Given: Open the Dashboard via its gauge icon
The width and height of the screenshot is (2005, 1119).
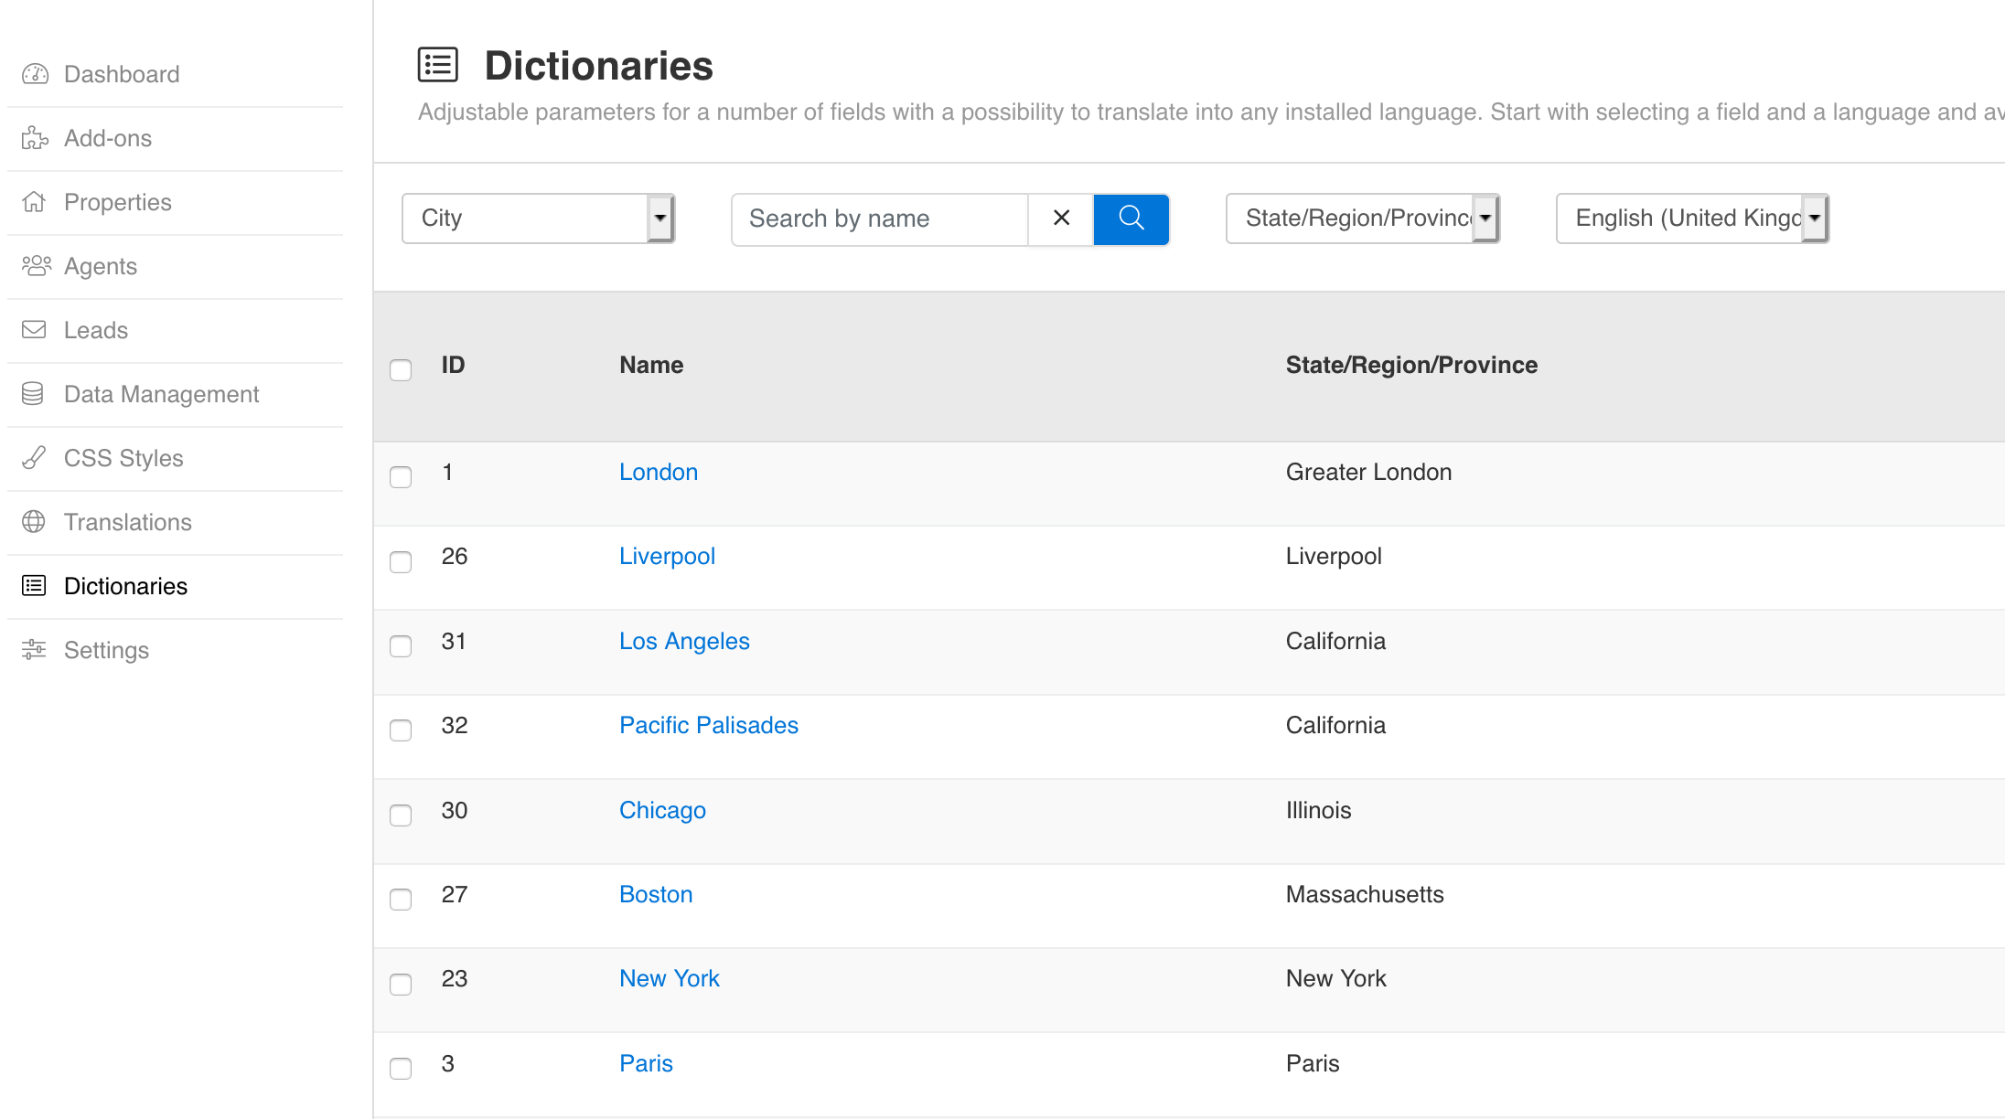Looking at the screenshot, I should point(35,74).
